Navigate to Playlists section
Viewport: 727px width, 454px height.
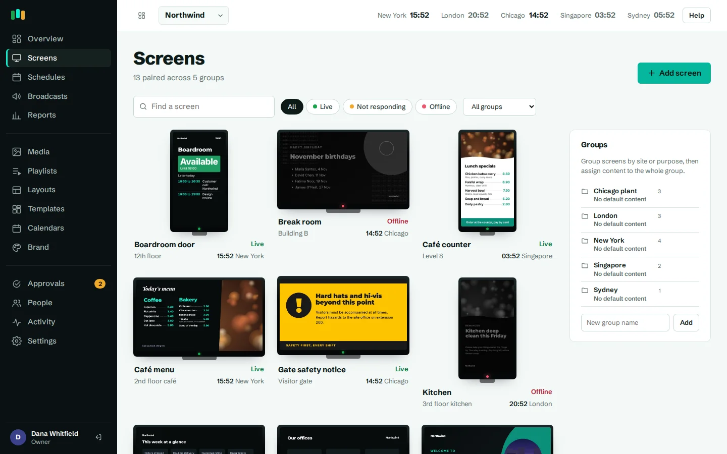[x=59, y=171]
